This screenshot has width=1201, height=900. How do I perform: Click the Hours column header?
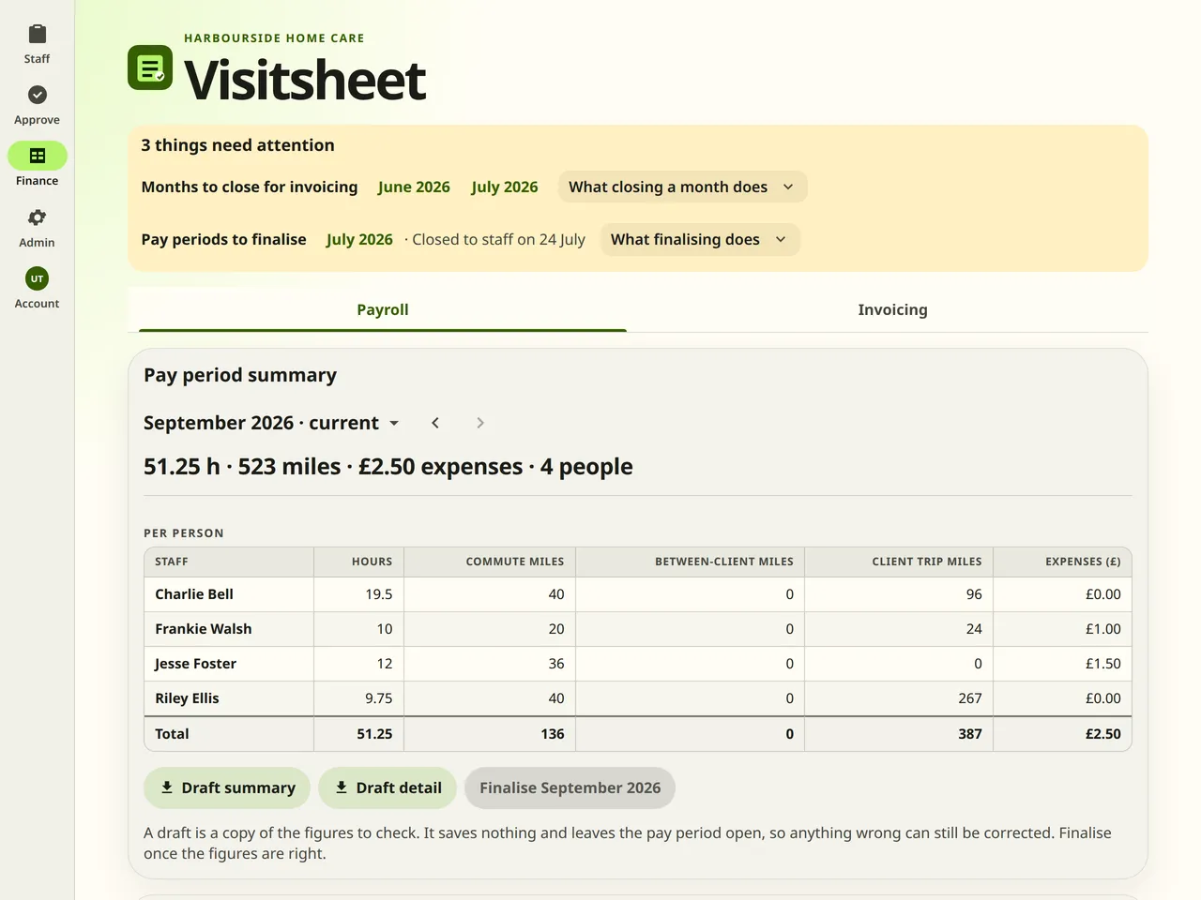(x=358, y=562)
